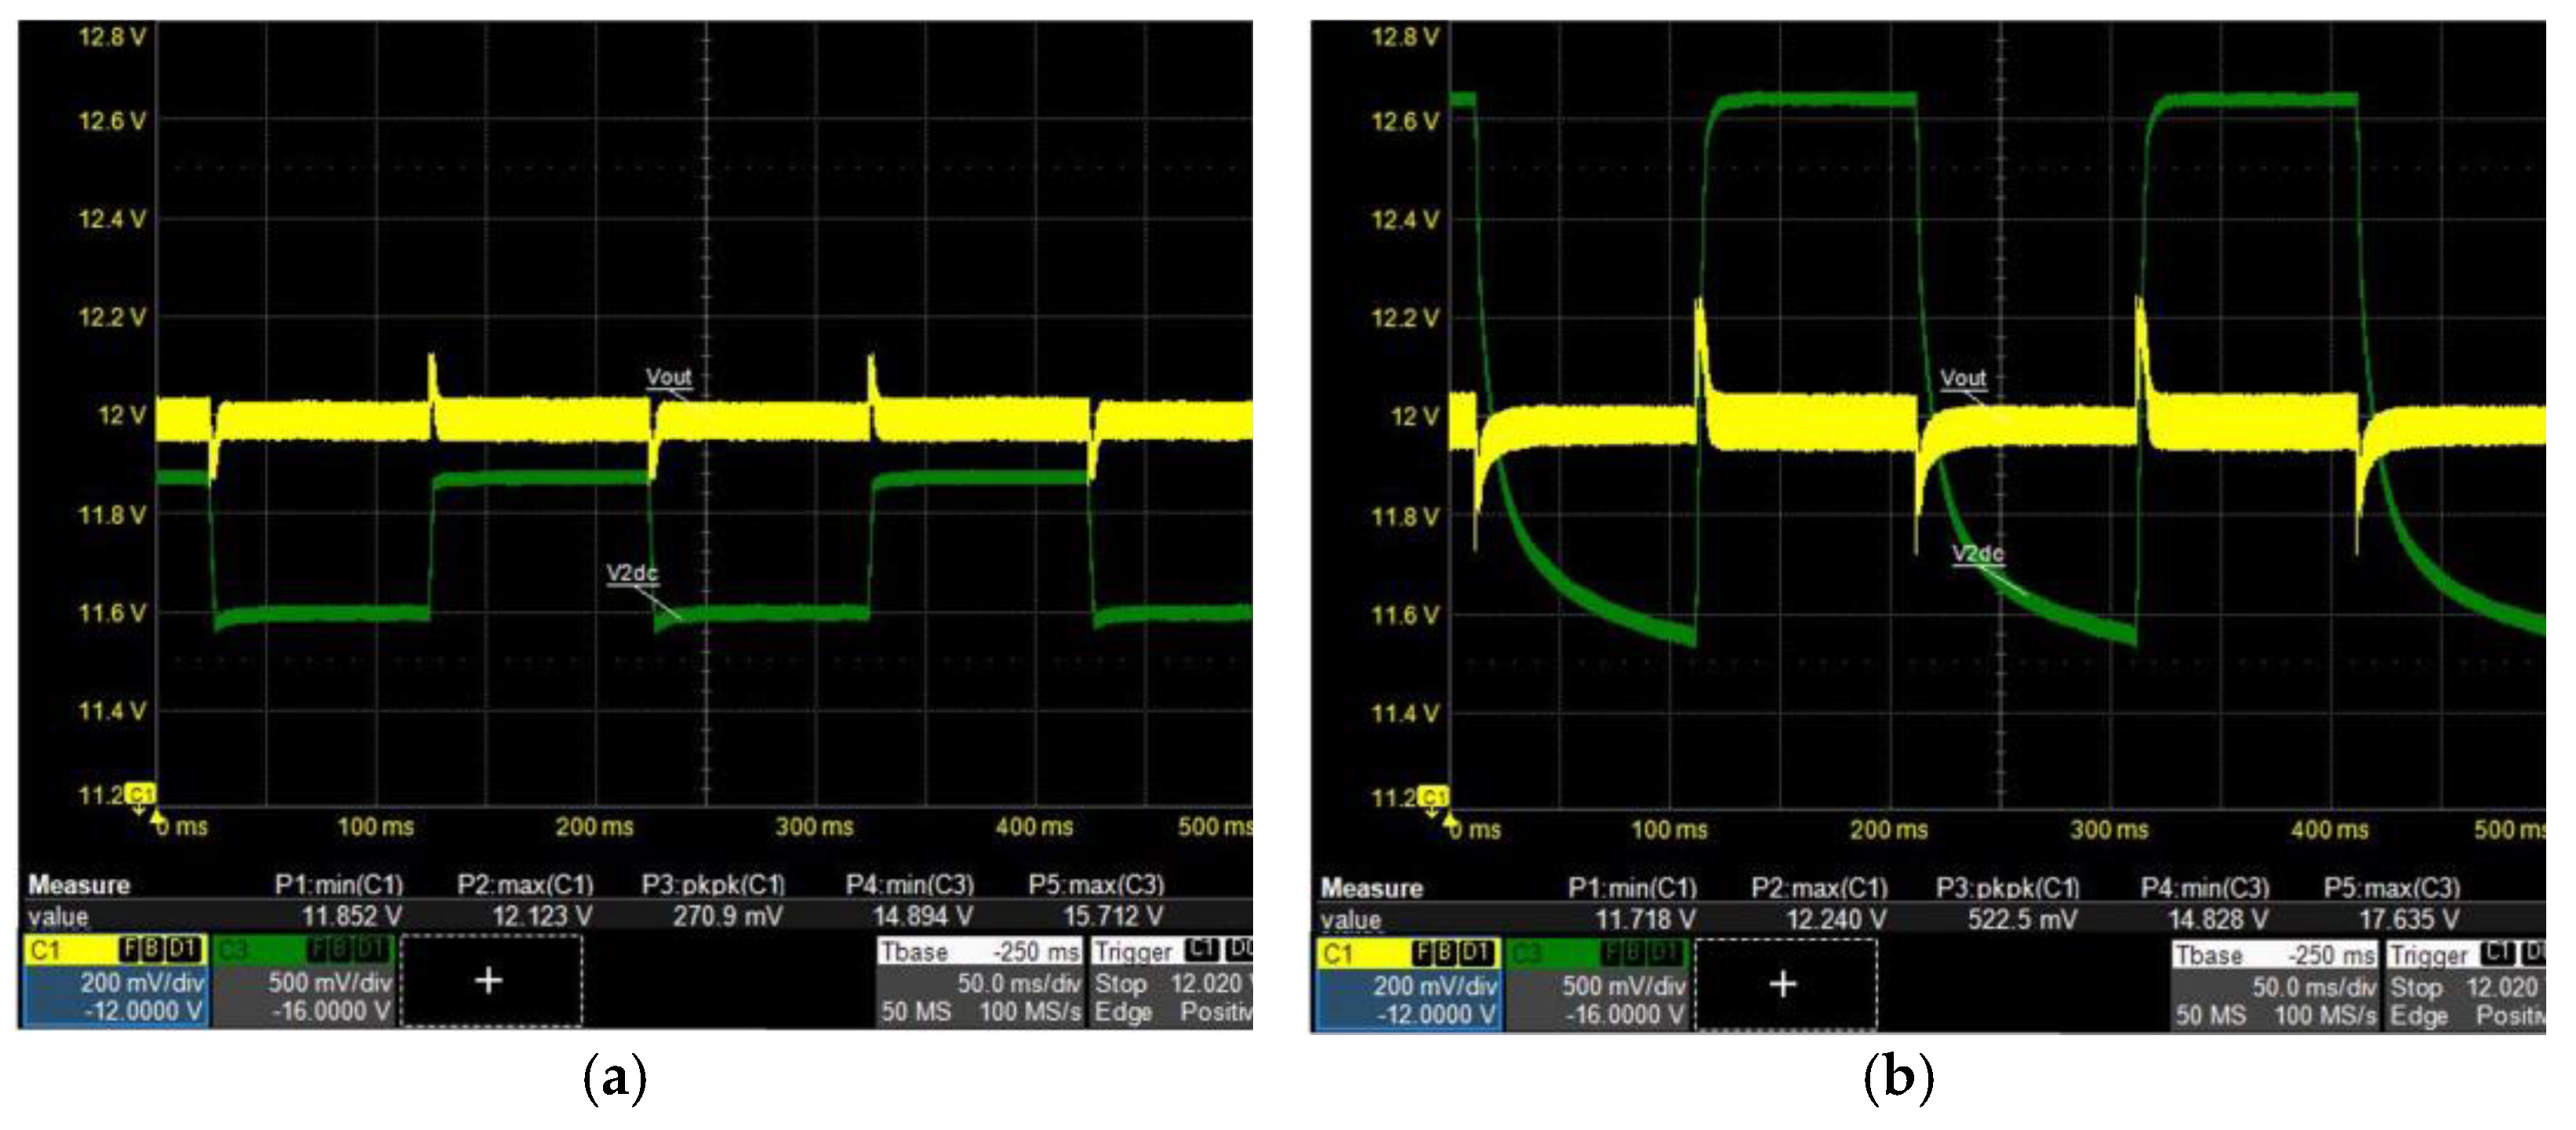Viewport: 2576px width, 1130px height.
Task: Open the C3 channel descriptor box
Action: tap(232, 950)
